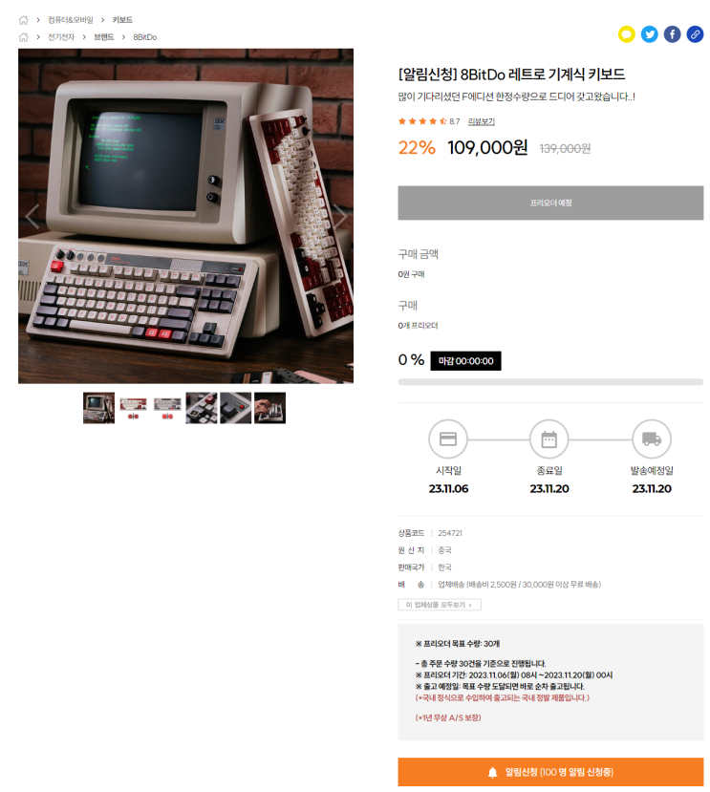
Task: Go to home icon in second breadcrumb
Action: pos(23,37)
